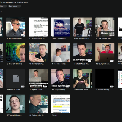
Task: Select 13-Young Millionair... file name
Action: (x=103, y=64)
